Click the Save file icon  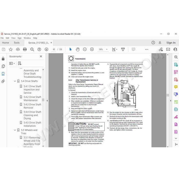pos(4,49)
